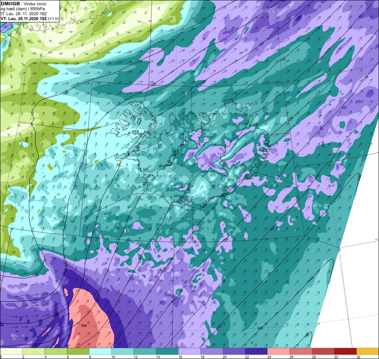Click the 18–20 m/s light purple legend swatch
This screenshot has width=379, height=359.
[x=212, y=351]
